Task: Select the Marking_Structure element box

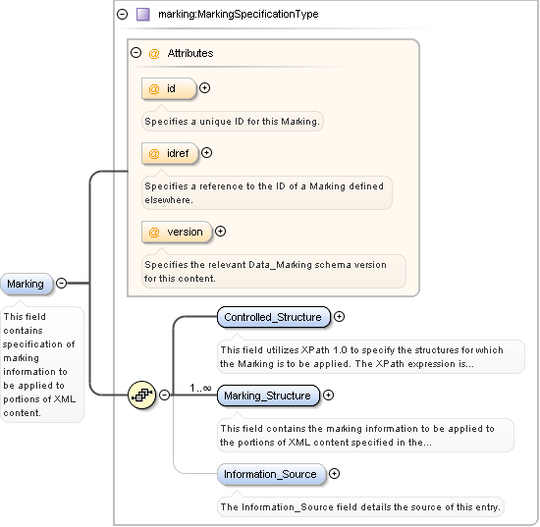Action: tap(268, 395)
